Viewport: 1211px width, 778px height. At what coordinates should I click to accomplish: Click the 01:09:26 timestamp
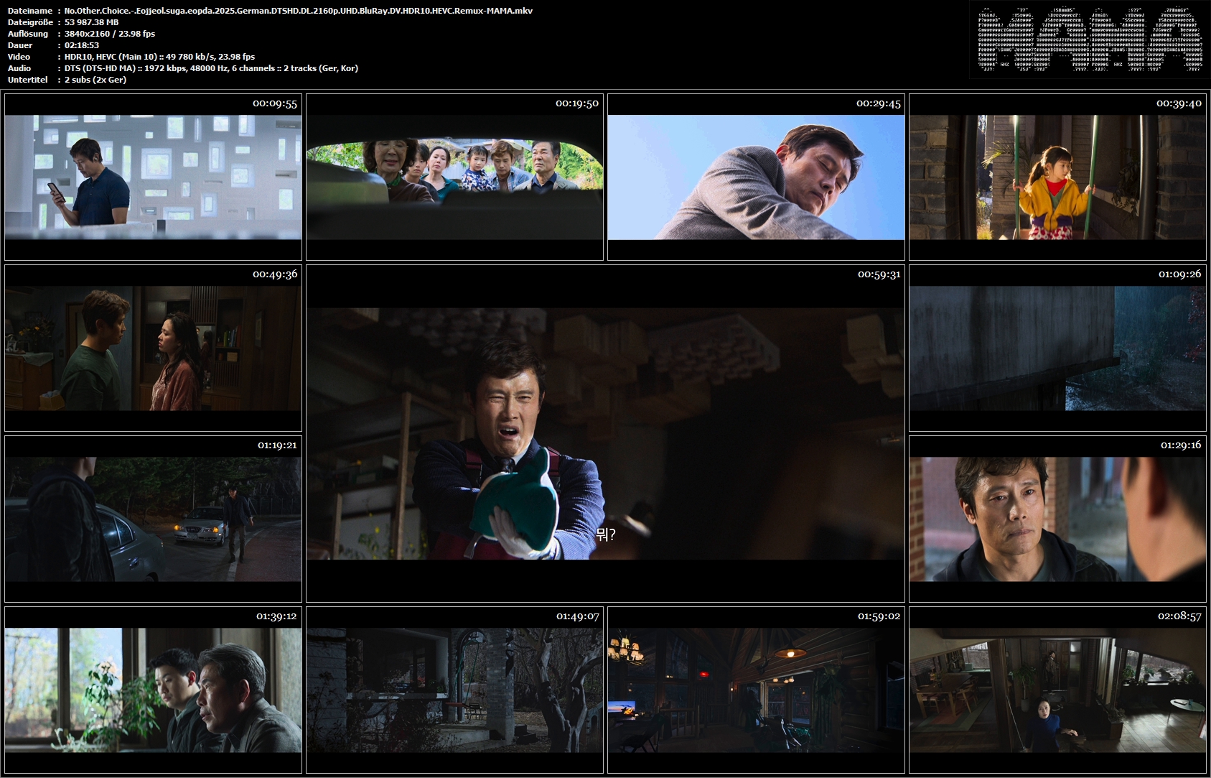pyautogui.click(x=1180, y=274)
